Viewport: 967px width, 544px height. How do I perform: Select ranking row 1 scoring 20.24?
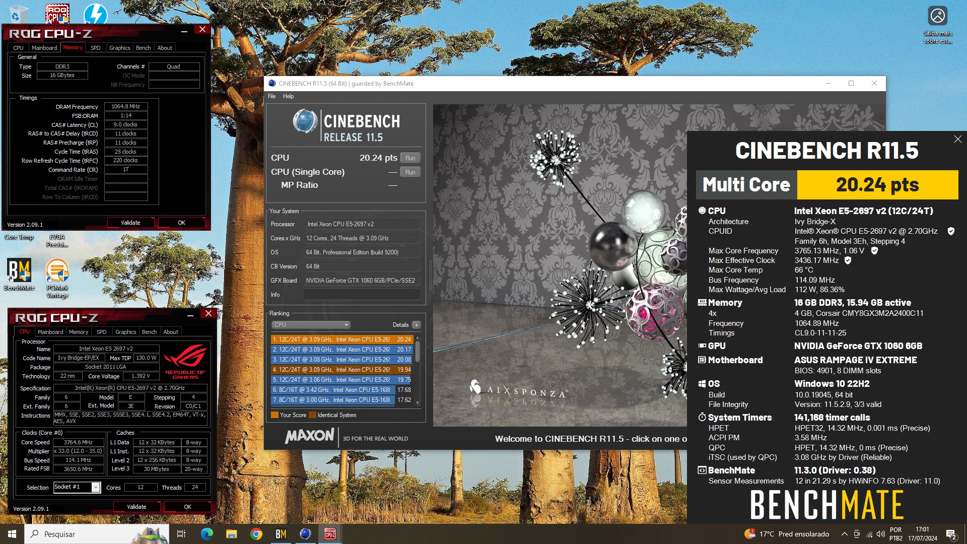(342, 339)
